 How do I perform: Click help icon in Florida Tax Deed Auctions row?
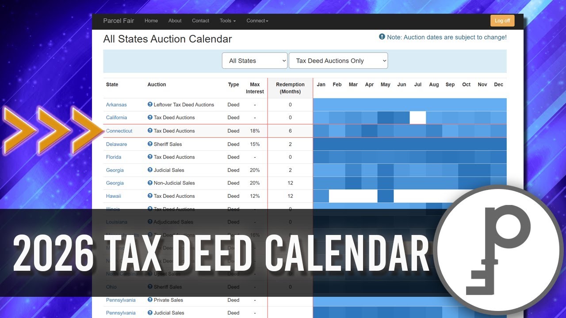click(x=150, y=157)
